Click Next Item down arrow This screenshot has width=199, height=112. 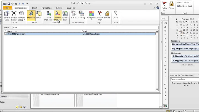pyautogui.click(x=23, y=4)
